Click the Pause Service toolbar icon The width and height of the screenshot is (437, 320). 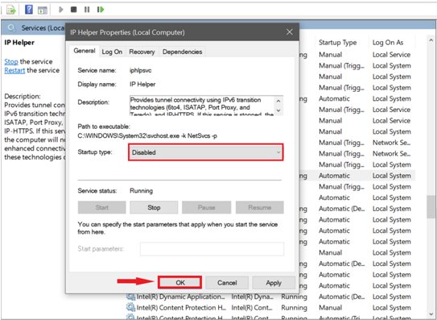click(x=87, y=10)
